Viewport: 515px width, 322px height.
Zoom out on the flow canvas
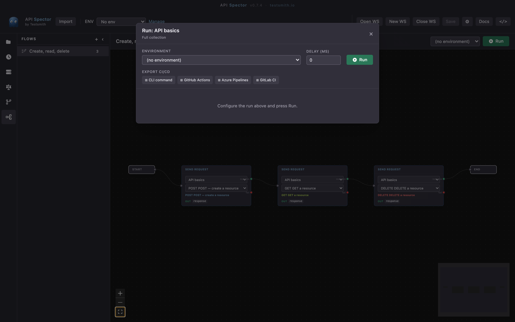(120, 302)
